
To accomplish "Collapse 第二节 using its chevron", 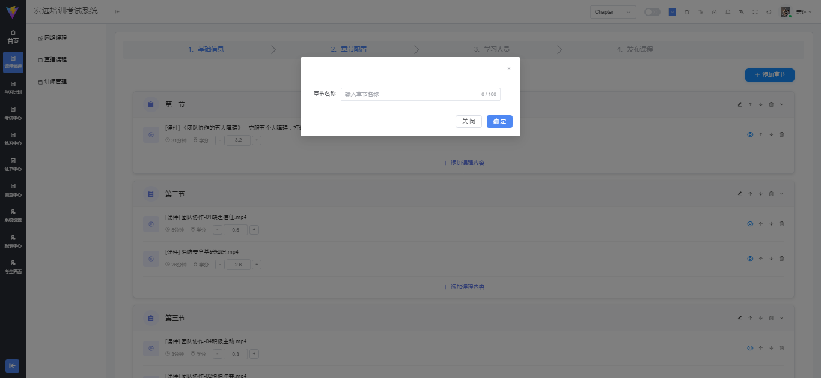I will [781, 193].
